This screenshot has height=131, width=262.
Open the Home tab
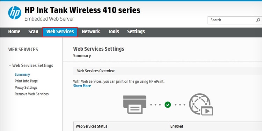(x=14, y=31)
